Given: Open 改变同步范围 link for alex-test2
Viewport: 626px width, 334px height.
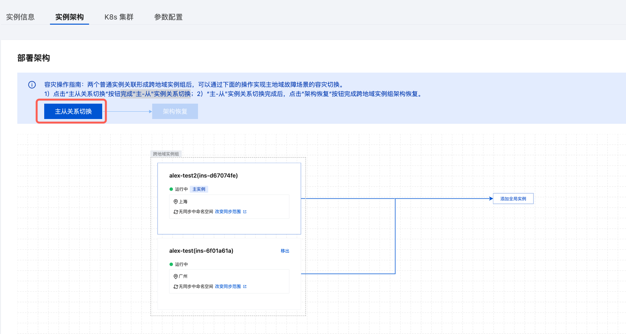Looking at the screenshot, I should pos(228,211).
